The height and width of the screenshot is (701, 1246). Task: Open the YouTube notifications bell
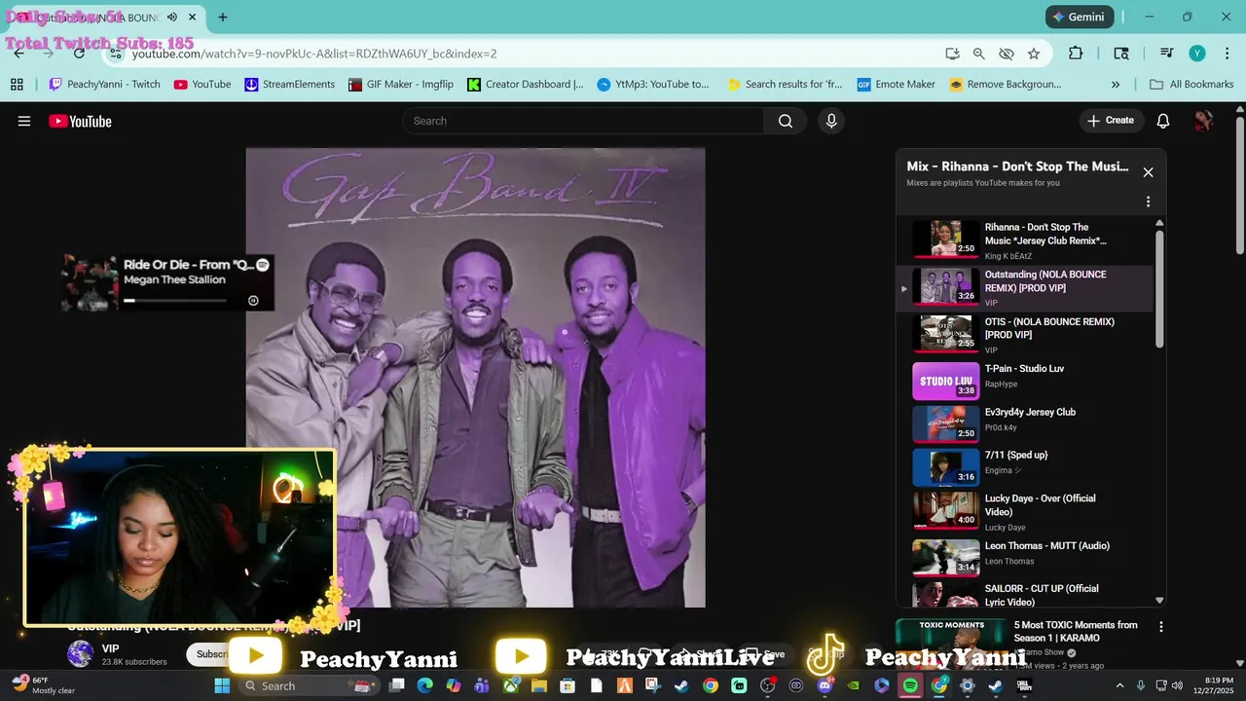1163,121
